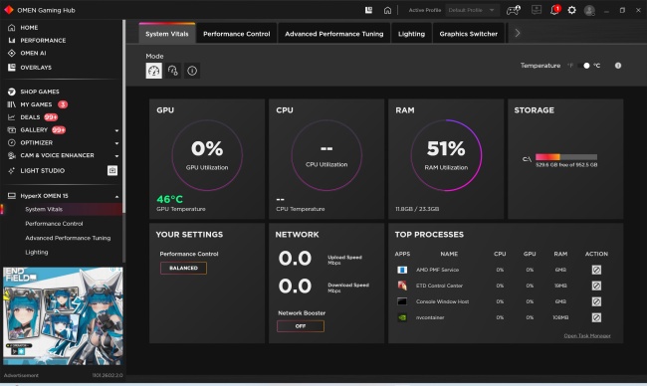Screen dimensions: 647x386
Task: Open the game controller icon in title bar
Action: pyautogui.click(x=514, y=10)
